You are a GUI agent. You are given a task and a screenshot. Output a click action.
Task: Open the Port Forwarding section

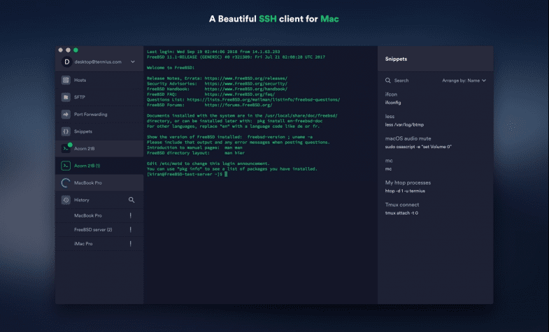(99, 115)
